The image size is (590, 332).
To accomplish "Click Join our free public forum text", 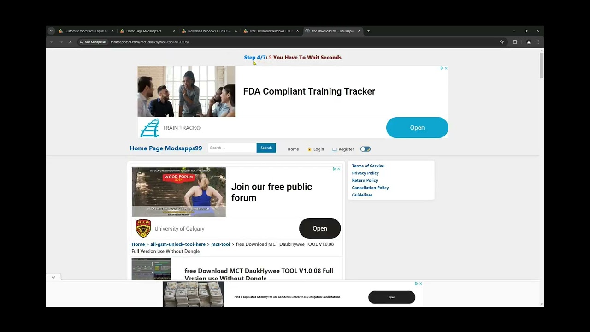I will [271, 192].
